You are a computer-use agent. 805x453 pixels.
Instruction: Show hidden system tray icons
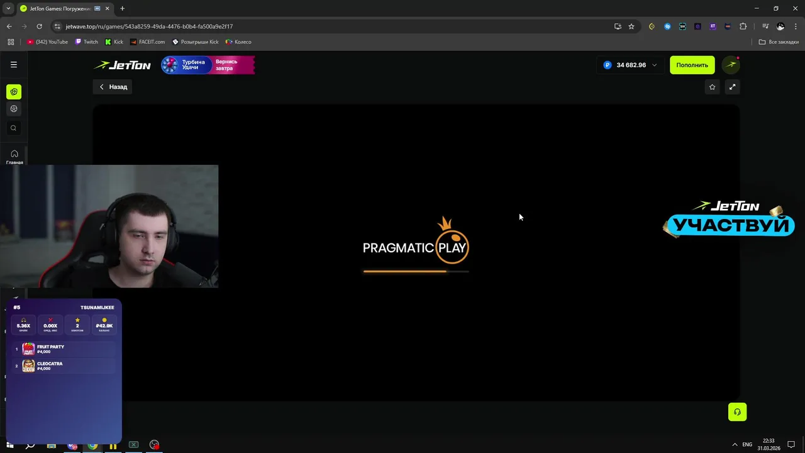[x=735, y=445]
